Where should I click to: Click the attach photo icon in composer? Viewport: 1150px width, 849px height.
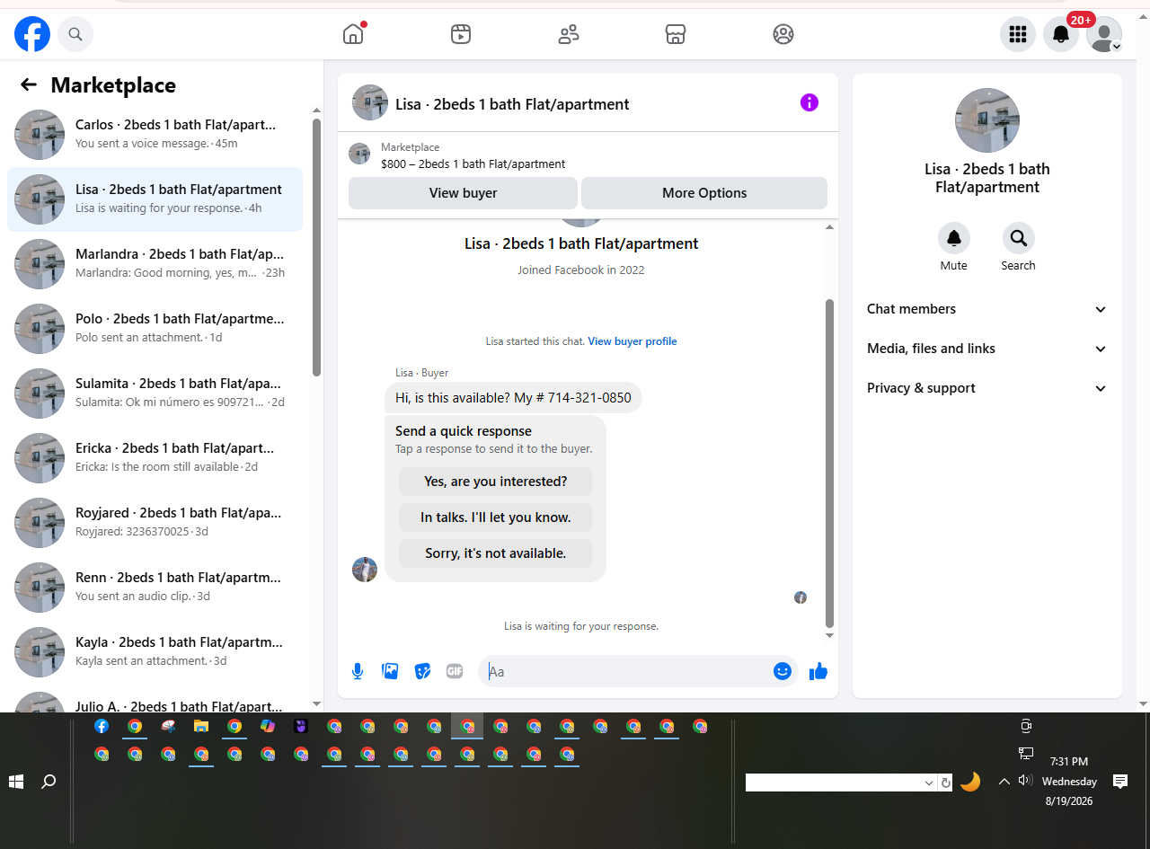[390, 671]
